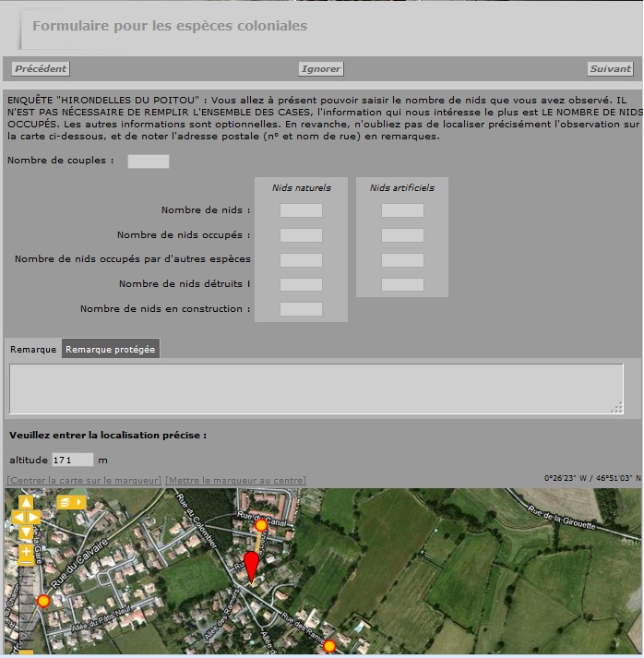The height and width of the screenshot is (658, 644).
Task: Click the zoom slider track below the handle
Action: coord(26,606)
